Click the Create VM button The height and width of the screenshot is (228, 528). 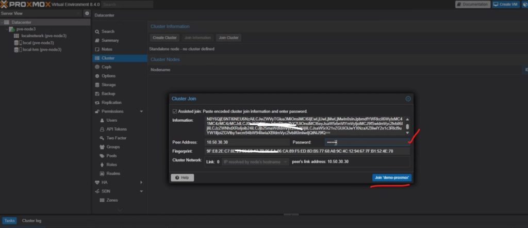pos(505,4)
